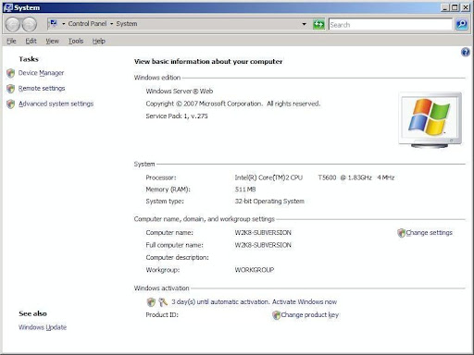The width and height of the screenshot is (474, 355).
Task: Close the System window
Action: tap(466, 7)
